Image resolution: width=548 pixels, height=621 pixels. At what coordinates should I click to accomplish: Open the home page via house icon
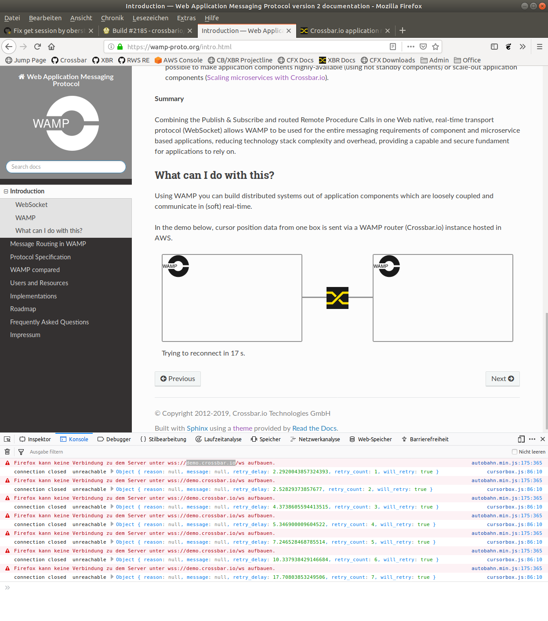[51, 47]
